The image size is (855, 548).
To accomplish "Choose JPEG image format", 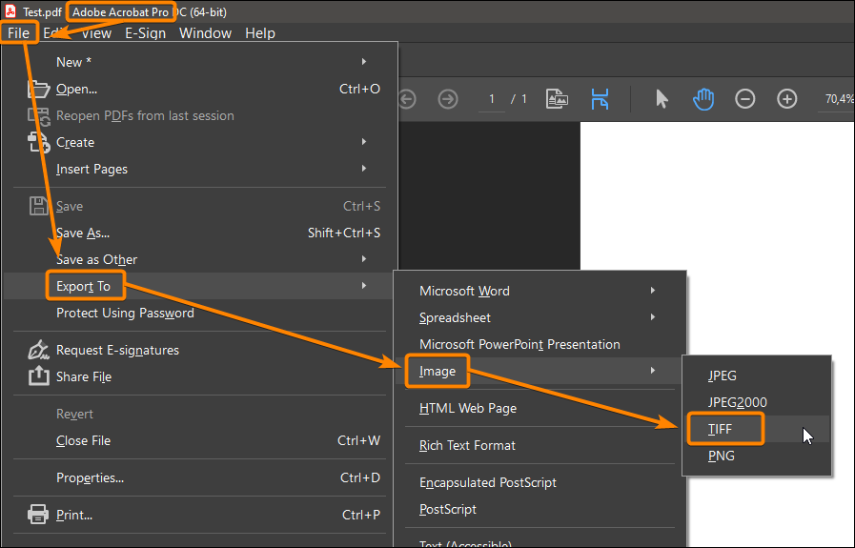I will [x=757, y=375].
